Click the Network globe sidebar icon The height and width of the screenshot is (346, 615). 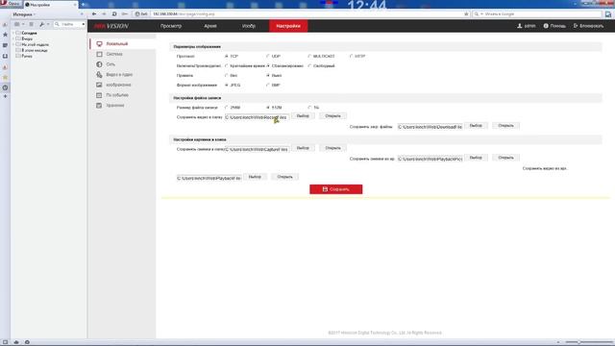(99, 64)
